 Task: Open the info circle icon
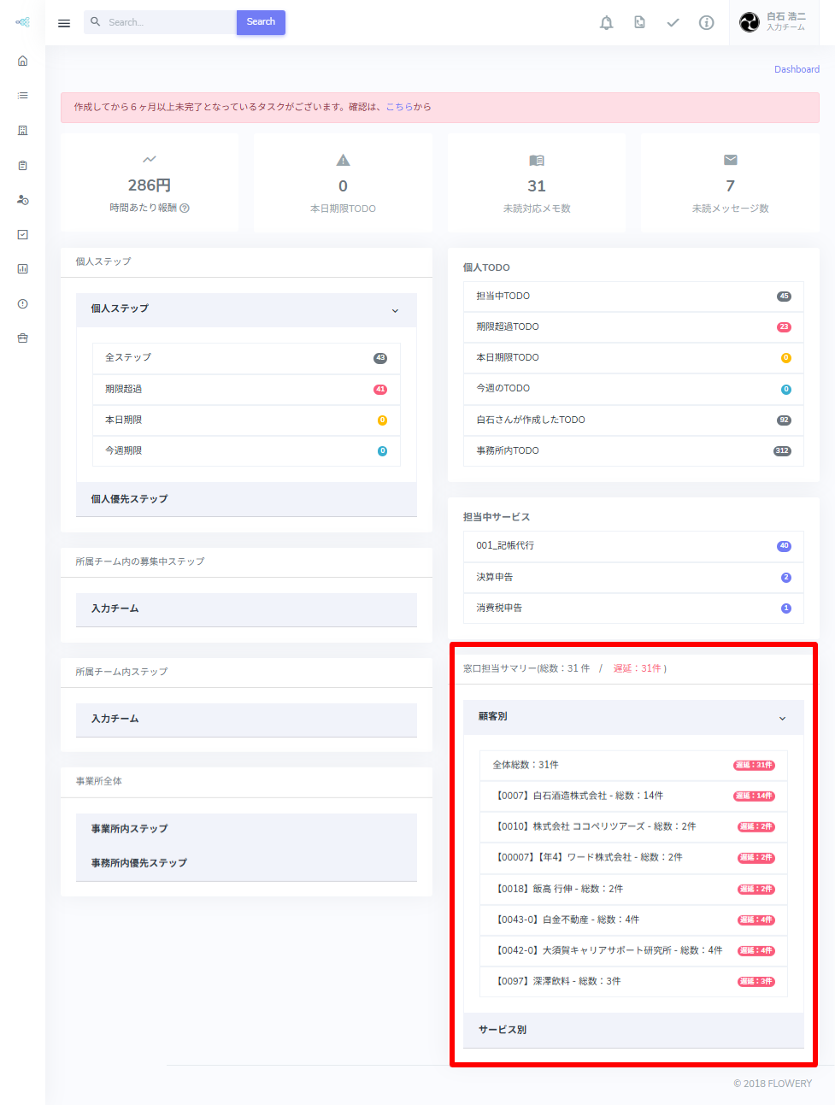click(x=706, y=23)
